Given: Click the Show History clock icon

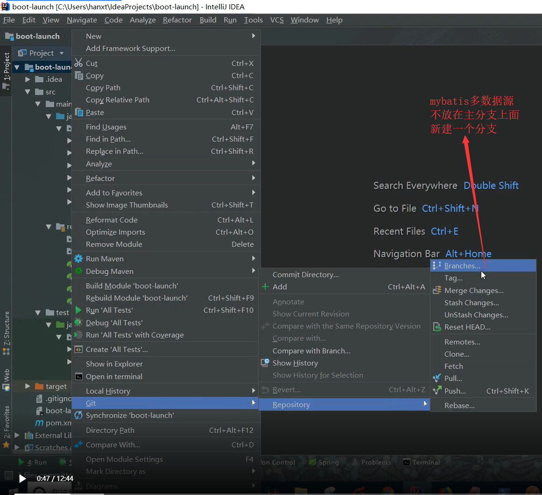Looking at the screenshot, I should tap(265, 363).
